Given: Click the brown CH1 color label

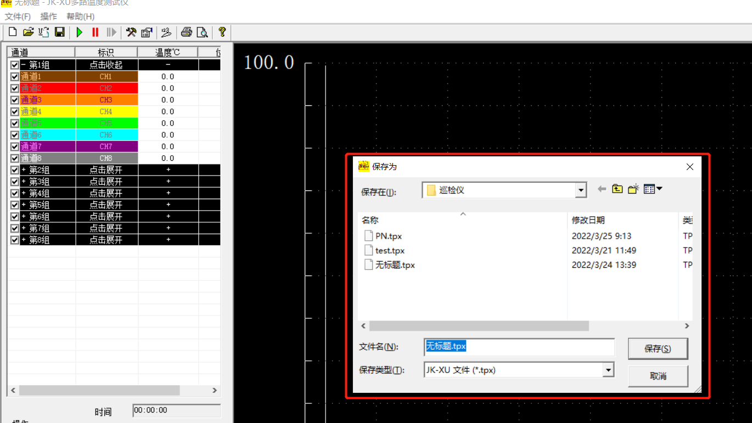Looking at the screenshot, I should [106, 77].
